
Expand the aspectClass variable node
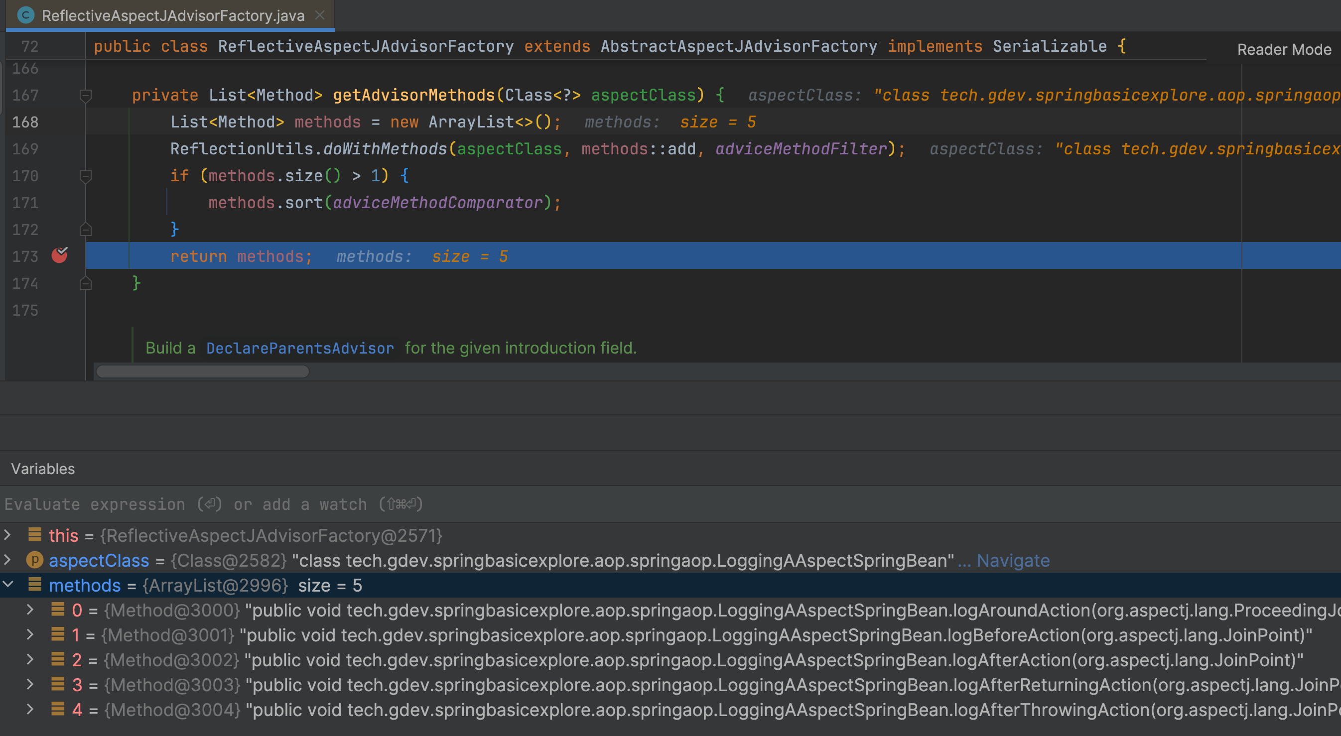[x=8, y=560]
